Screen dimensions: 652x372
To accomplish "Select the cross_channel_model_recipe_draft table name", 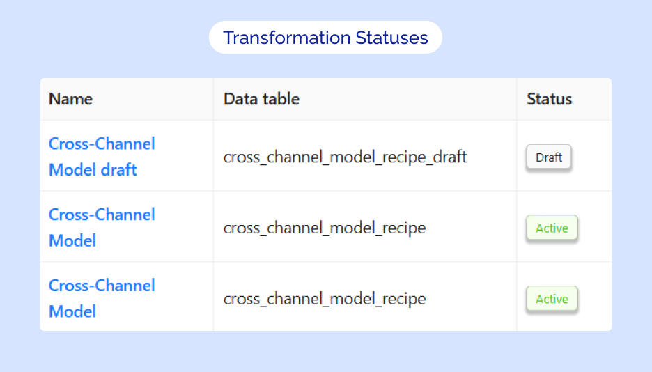I will 345,157.
